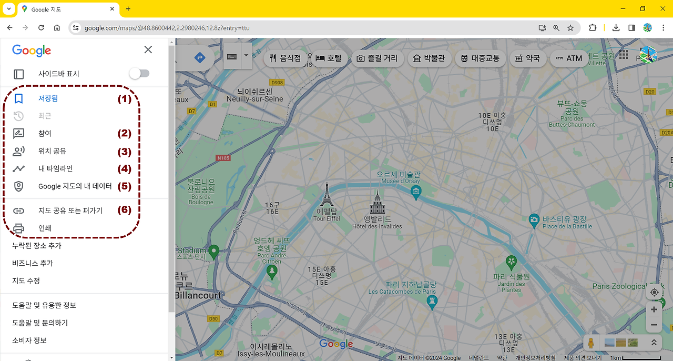This screenshot has height=361, width=673.
Task: Click the link icon beside 지도 공유
Action: [18, 211]
